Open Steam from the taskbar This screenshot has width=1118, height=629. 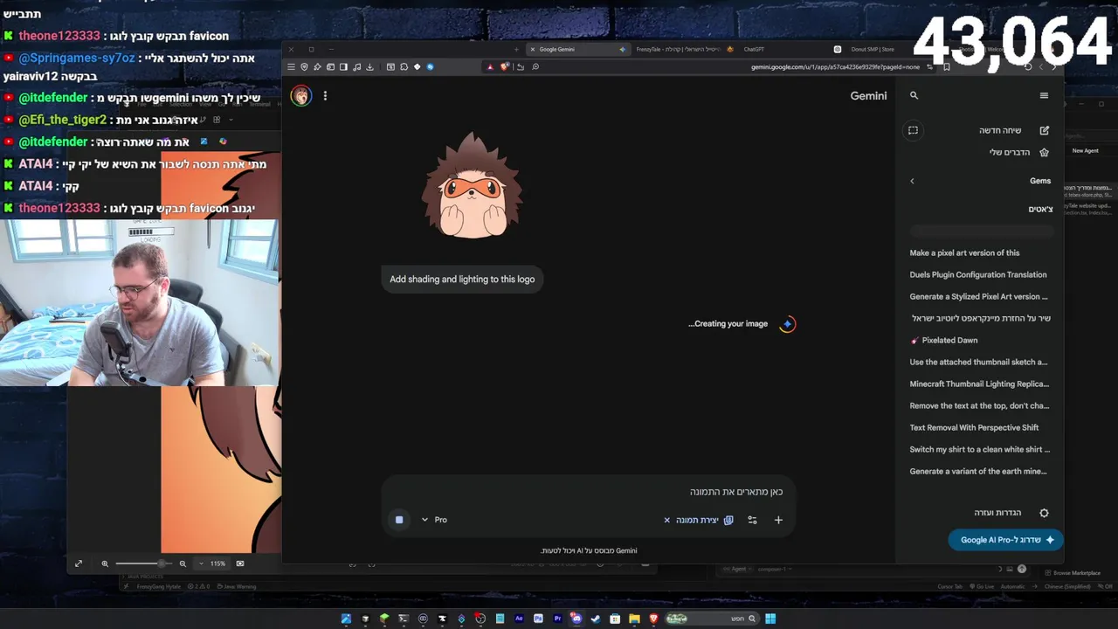[x=596, y=619]
